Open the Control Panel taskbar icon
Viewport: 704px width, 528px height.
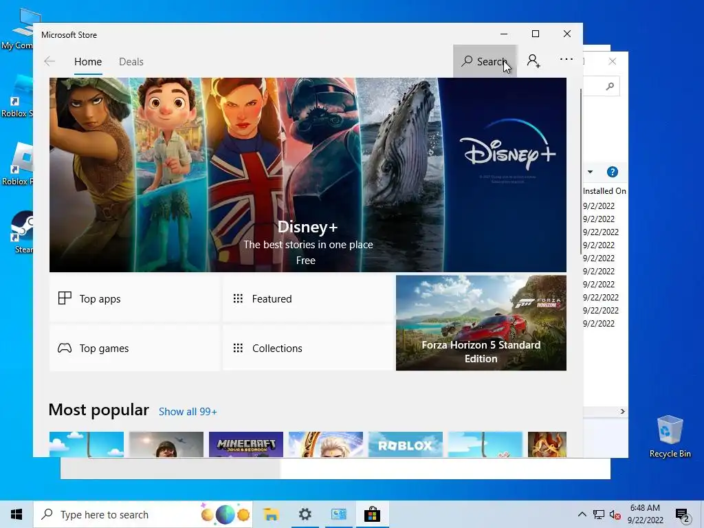click(x=338, y=514)
